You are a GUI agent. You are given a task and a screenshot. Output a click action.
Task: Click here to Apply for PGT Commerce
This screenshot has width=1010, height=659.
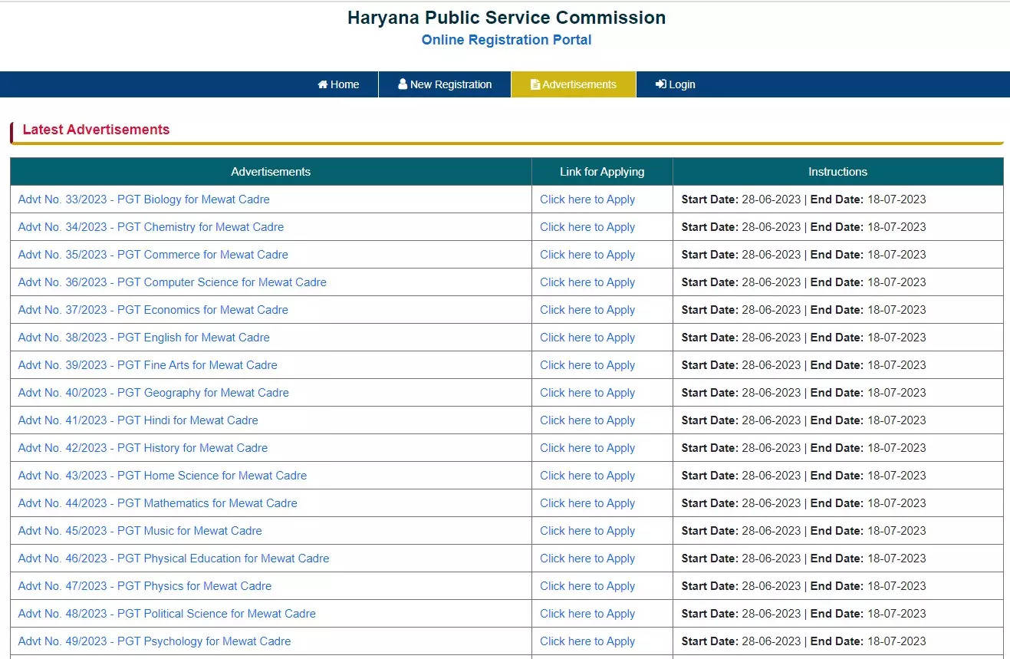point(587,255)
